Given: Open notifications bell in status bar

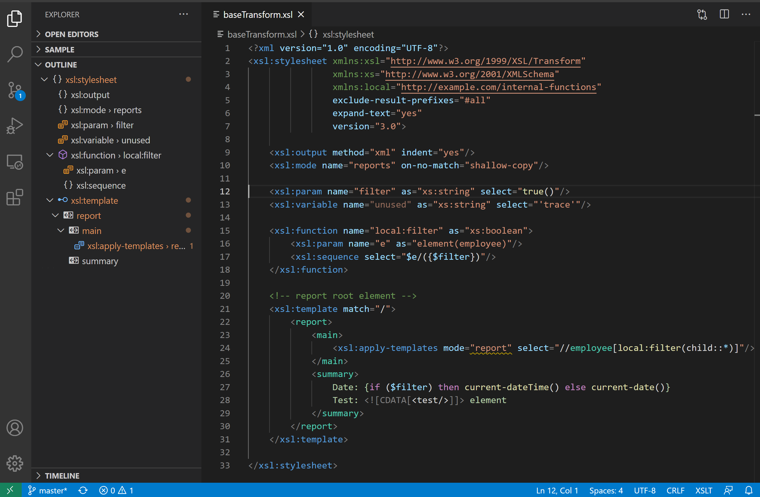Looking at the screenshot, I should (749, 490).
